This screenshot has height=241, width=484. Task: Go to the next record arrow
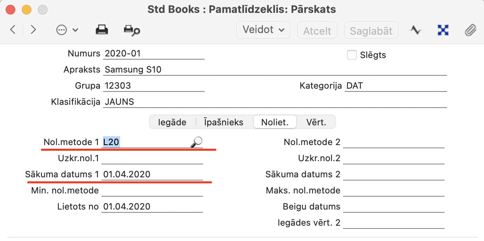tap(33, 30)
